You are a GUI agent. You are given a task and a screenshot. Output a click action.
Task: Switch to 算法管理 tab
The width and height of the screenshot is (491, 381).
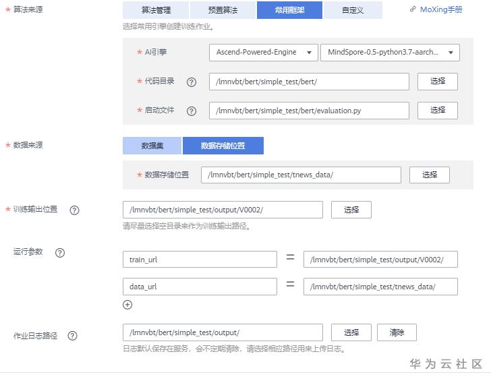[x=156, y=10]
